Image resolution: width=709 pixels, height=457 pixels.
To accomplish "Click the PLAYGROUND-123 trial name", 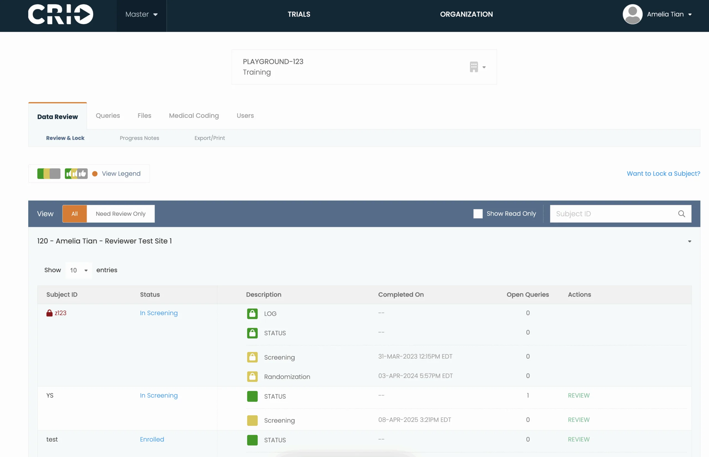I will [x=273, y=62].
